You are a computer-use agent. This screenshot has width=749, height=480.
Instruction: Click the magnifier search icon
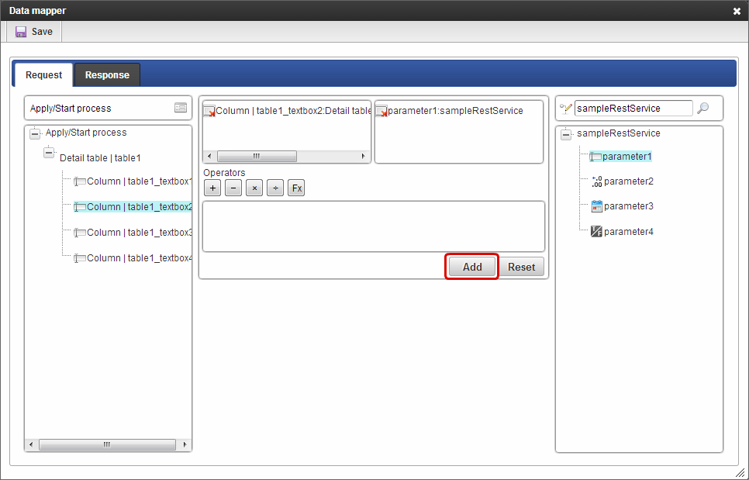point(702,109)
